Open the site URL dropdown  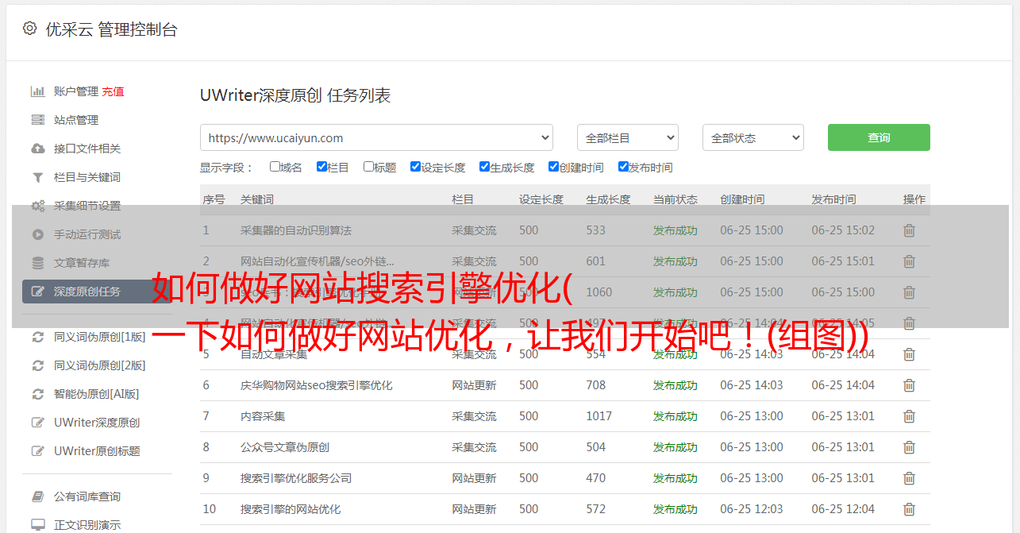376,137
